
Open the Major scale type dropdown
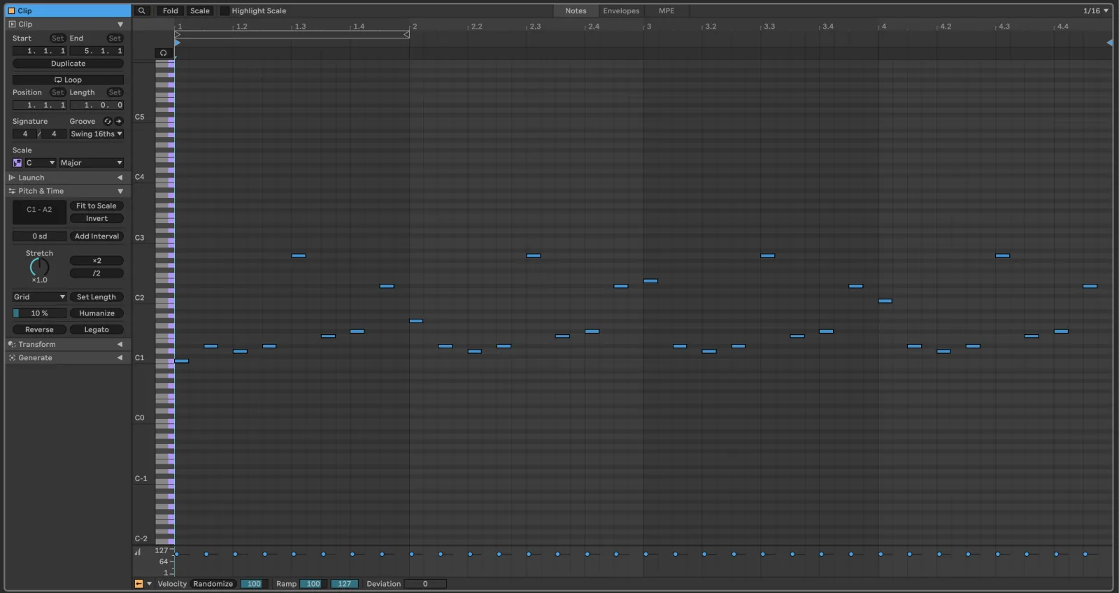tap(91, 163)
